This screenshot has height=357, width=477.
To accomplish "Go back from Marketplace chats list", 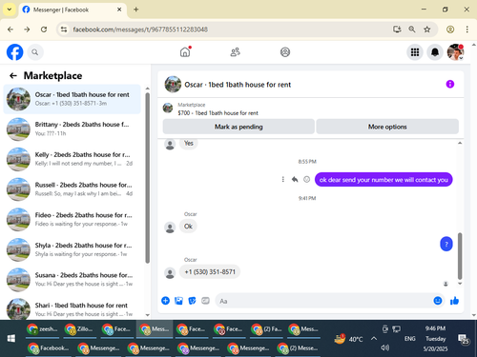I will [13, 75].
